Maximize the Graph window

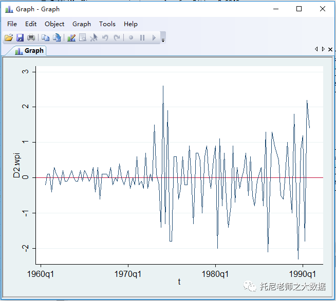point(299,9)
